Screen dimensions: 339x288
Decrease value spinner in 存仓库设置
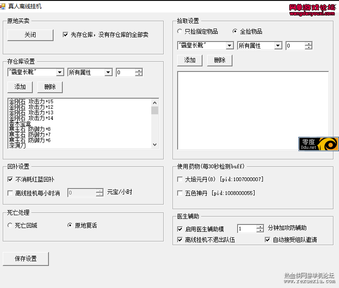[138, 74]
